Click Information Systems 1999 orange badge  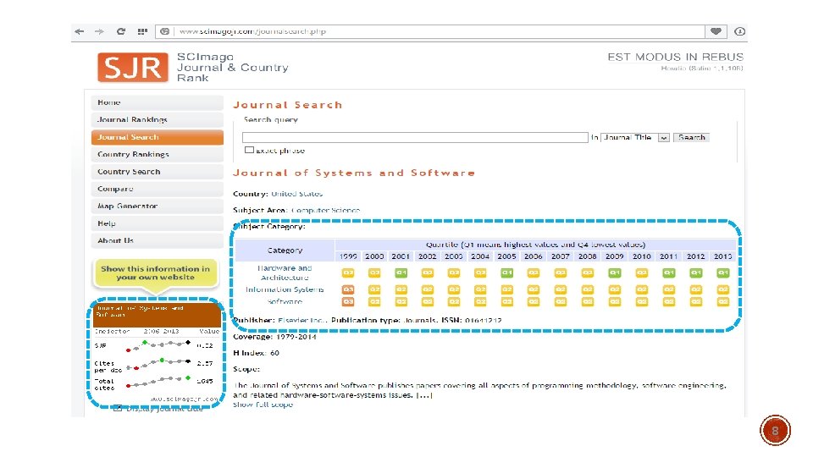[x=348, y=289]
